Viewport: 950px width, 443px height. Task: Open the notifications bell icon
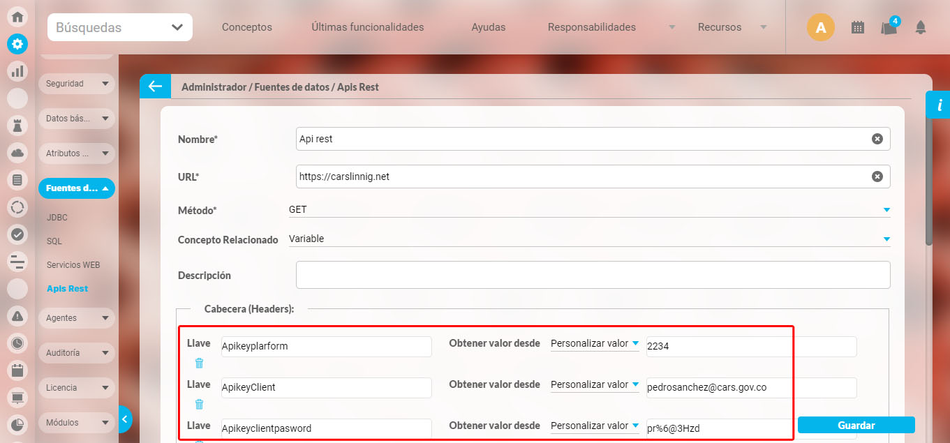point(921,28)
